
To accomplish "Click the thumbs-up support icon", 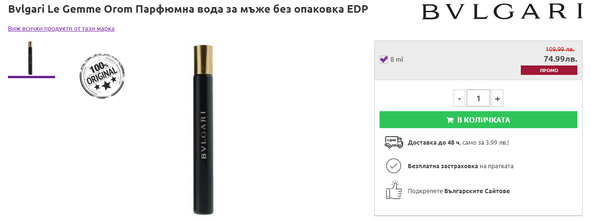I will tap(393, 190).
